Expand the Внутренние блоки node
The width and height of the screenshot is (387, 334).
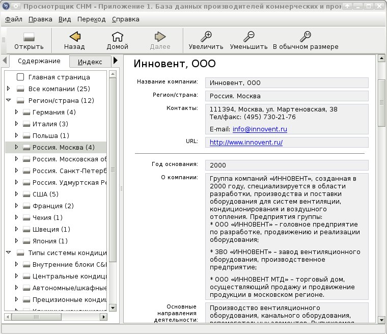tap(16, 264)
